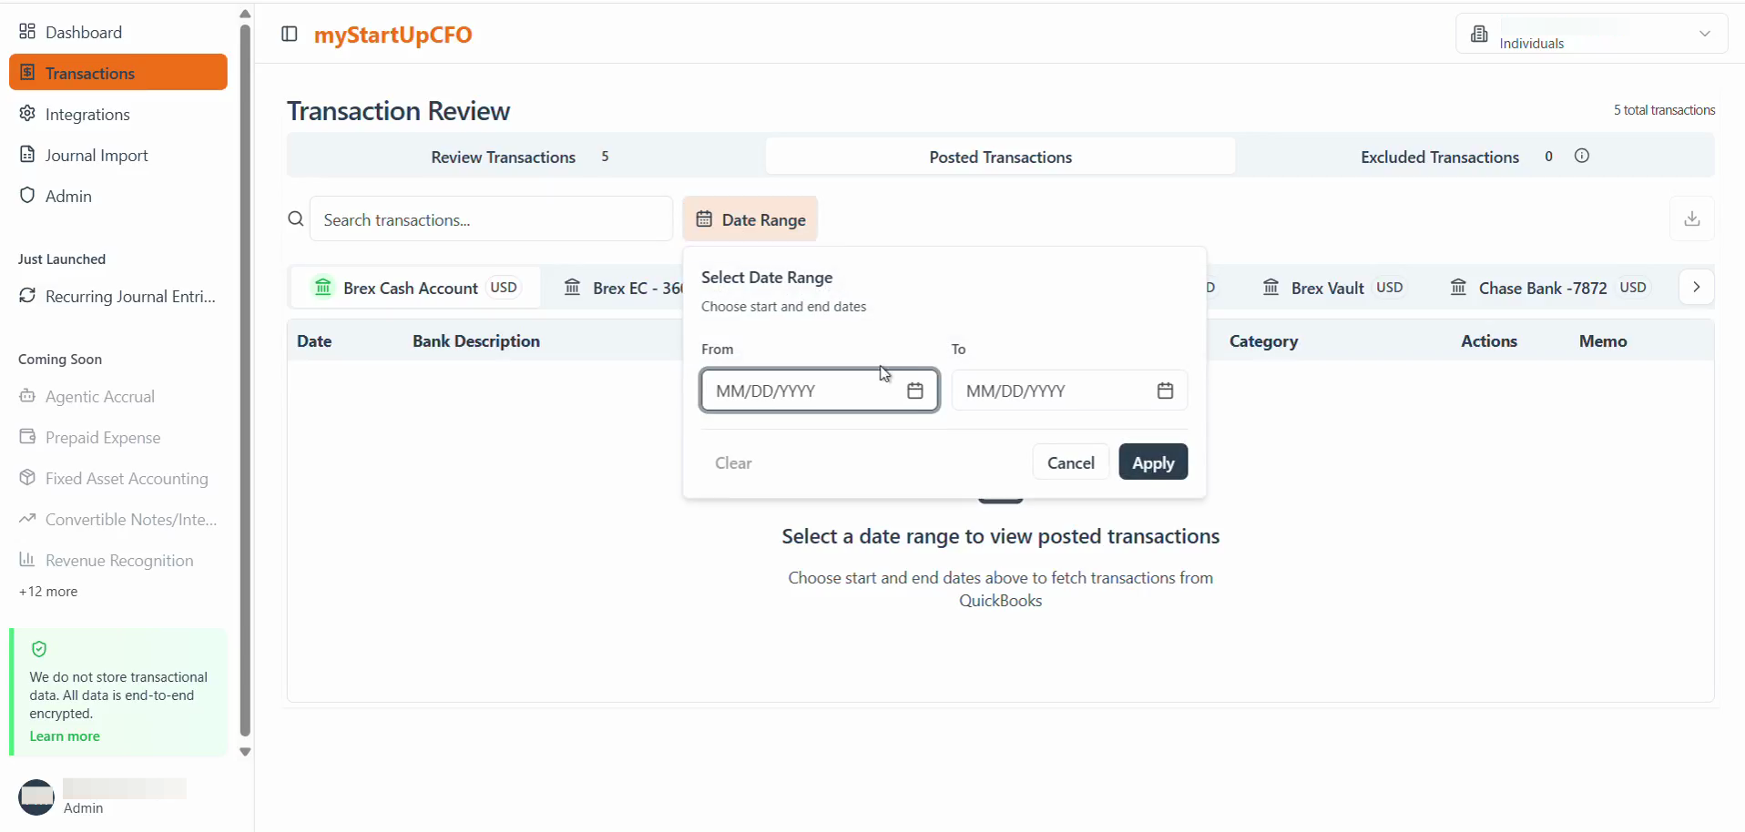Click the user avatar at bottom
This screenshot has height=832, width=1745.
(x=36, y=797)
